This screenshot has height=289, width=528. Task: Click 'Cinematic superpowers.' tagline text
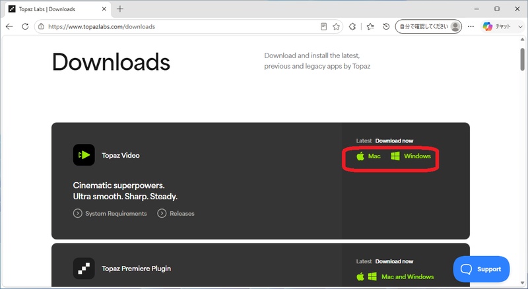pyautogui.click(x=119, y=185)
